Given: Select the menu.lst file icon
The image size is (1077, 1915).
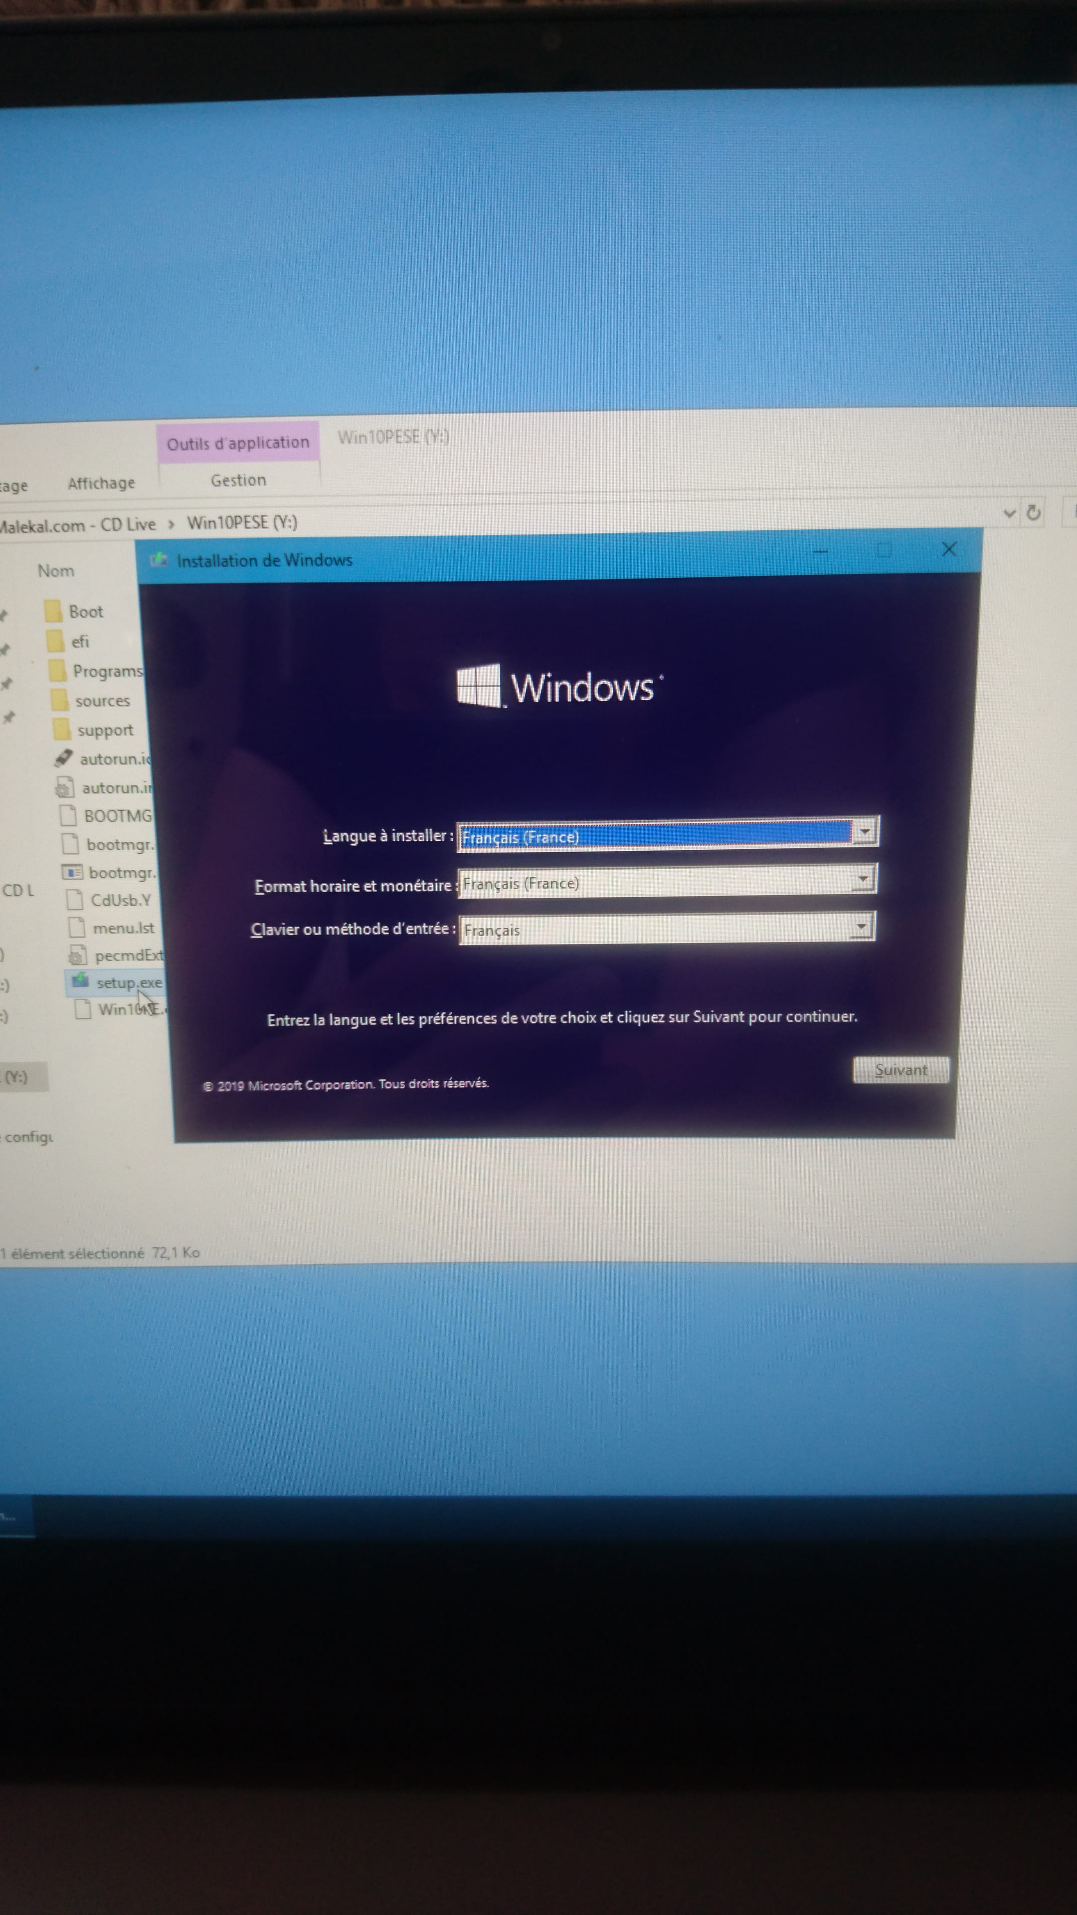Looking at the screenshot, I should (77, 927).
